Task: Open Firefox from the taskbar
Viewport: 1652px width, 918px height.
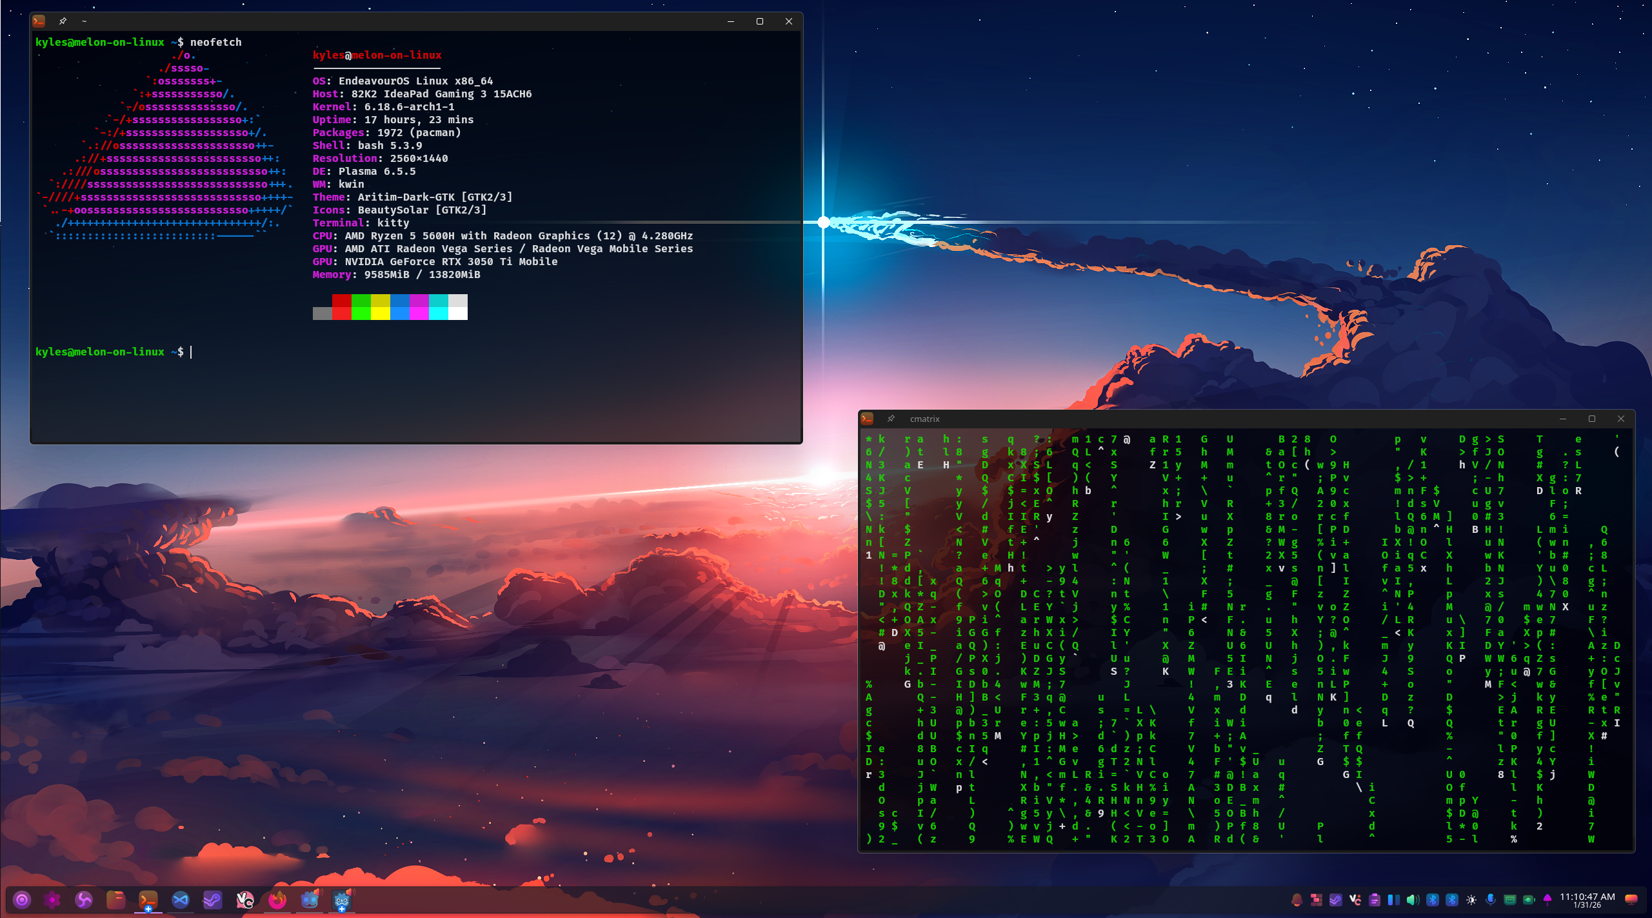Action: pos(277,900)
